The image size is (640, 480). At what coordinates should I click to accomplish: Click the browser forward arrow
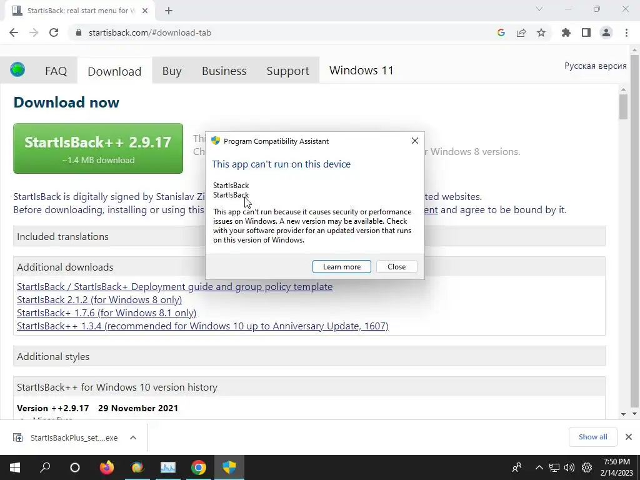34,32
